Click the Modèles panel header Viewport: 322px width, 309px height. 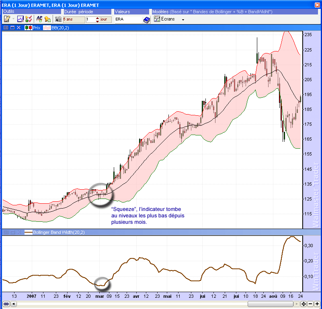click(235, 12)
